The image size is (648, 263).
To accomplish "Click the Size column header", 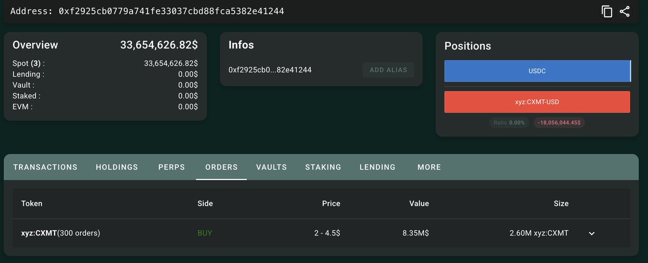I will (561, 204).
